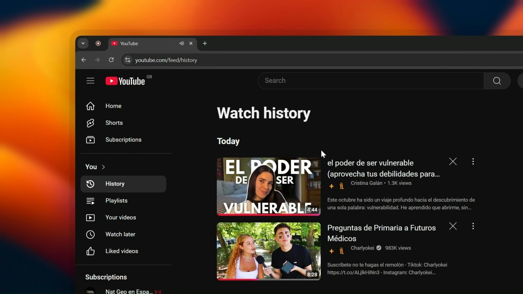Click the YouTube search input field
This screenshot has width=523, height=294.
click(370, 81)
